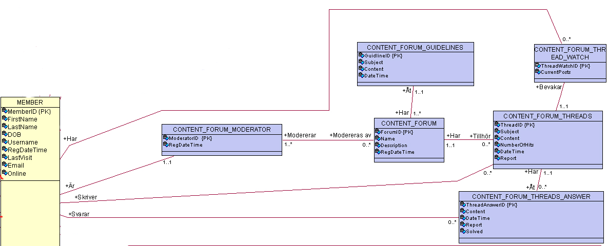Click the ThreadWatchID {PK} attribute
608x246 pixels.
[x=565, y=66]
